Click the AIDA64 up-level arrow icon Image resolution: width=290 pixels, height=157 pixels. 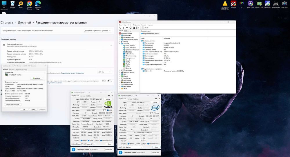coord(127,28)
